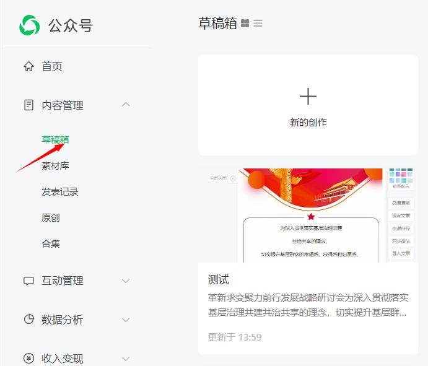
Task: Open 素材库 in the sidebar
Action: click(x=55, y=166)
